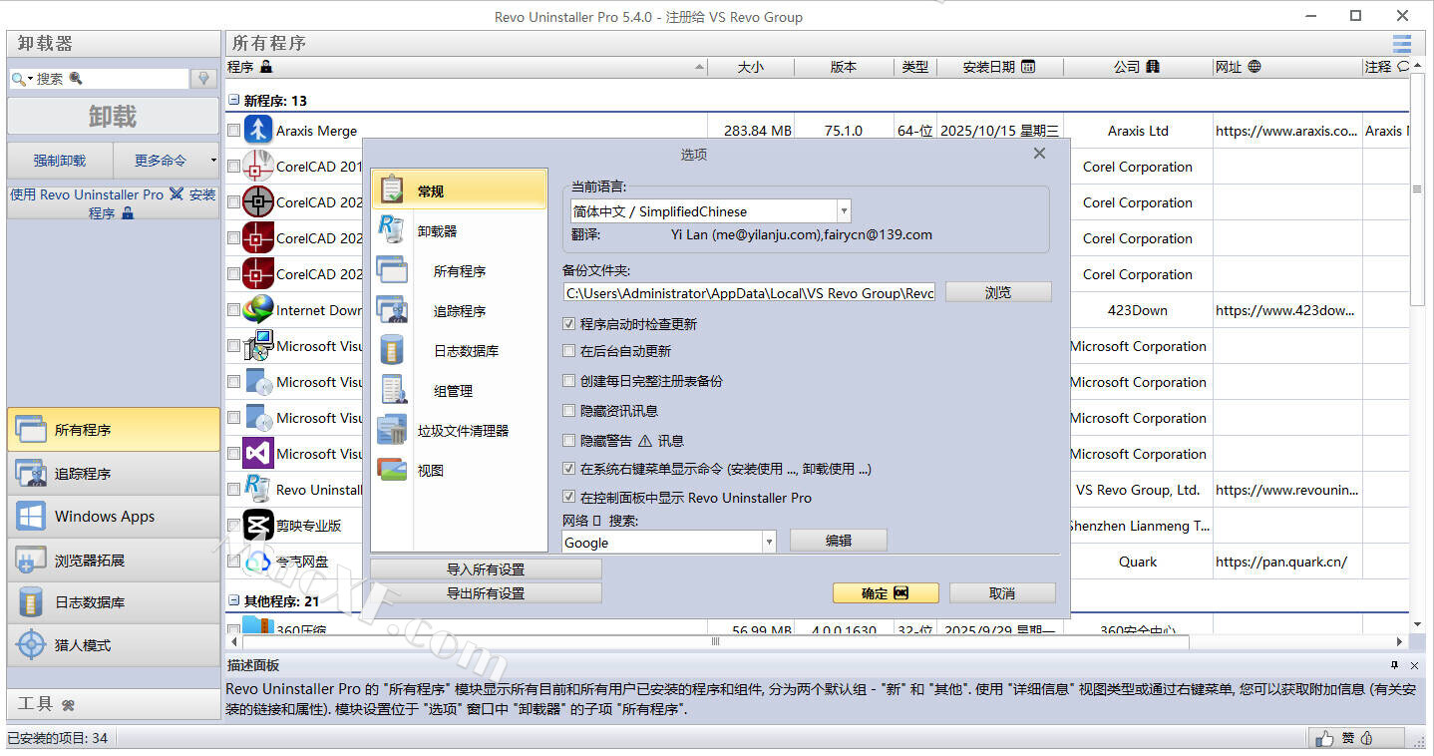Click 导出所有设置 button

click(x=486, y=593)
